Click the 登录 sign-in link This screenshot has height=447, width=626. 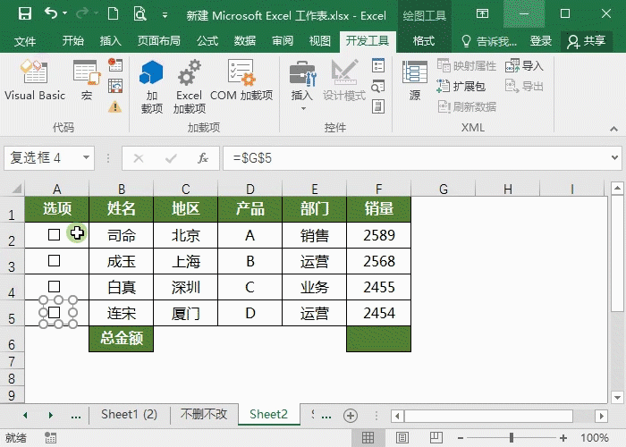coord(540,41)
